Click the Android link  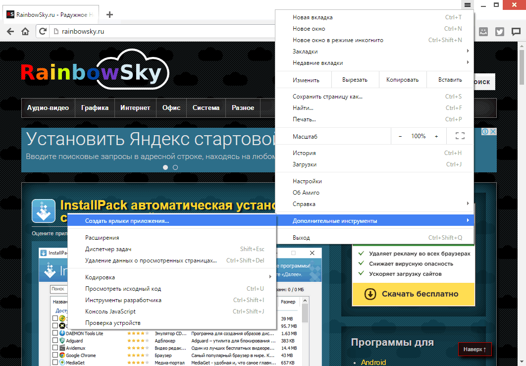coord(373,363)
